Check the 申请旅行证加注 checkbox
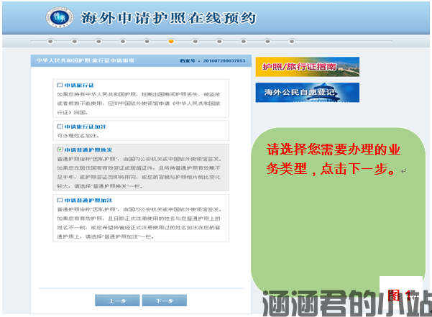432x317 pixels. (60, 127)
